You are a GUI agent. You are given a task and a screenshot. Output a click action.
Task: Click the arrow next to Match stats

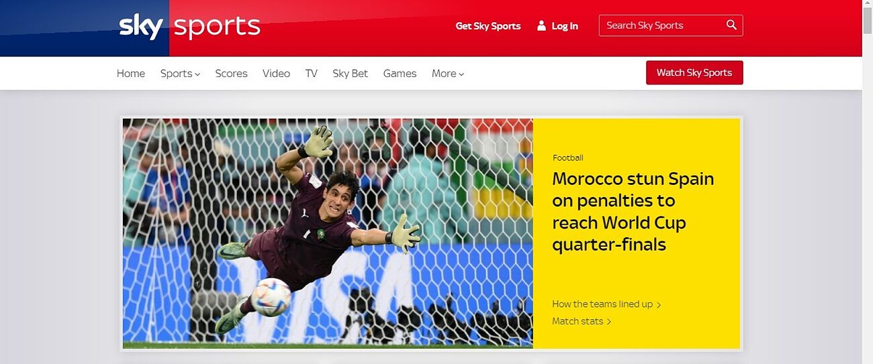(x=609, y=322)
